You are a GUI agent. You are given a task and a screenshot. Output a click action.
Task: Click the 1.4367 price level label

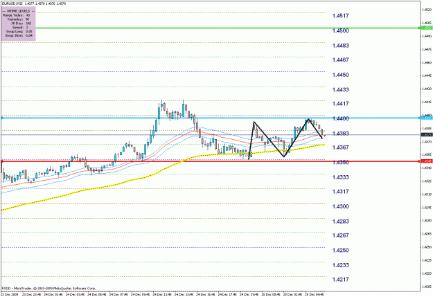click(340, 147)
